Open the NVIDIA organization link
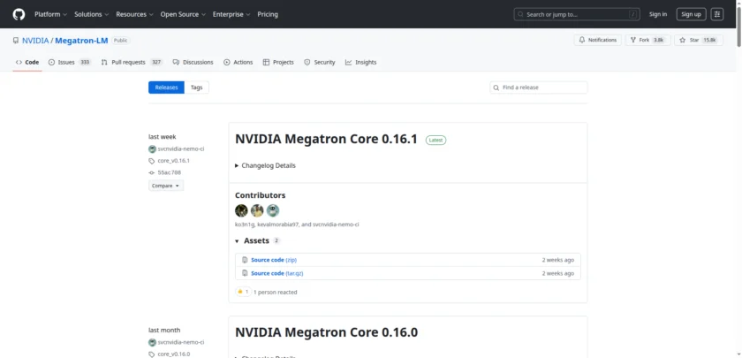 (35, 41)
